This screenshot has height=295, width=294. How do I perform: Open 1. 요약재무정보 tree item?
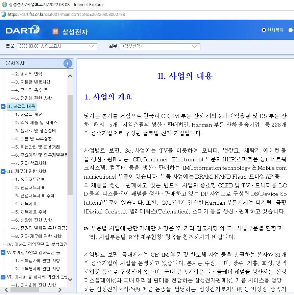click(x=30, y=180)
